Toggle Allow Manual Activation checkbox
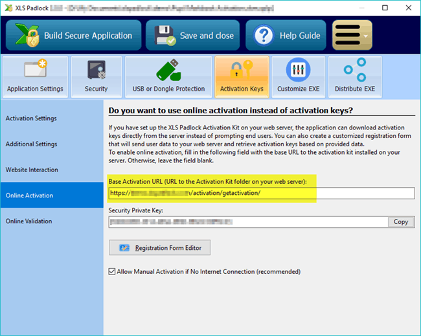 pos(112,271)
